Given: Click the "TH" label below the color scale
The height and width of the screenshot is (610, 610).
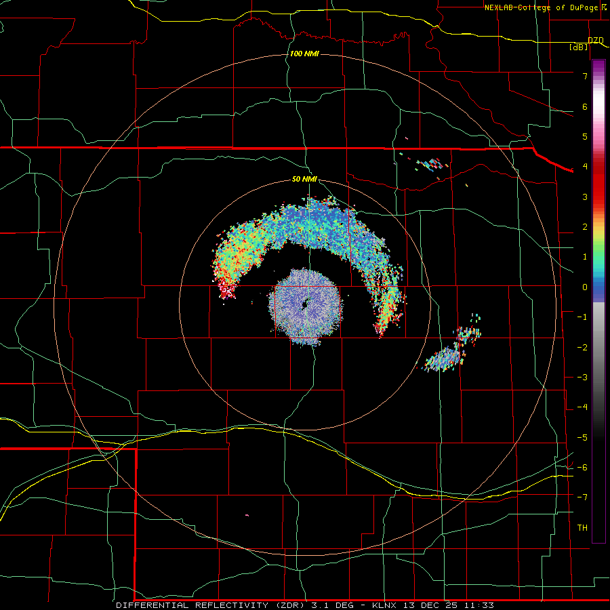Looking at the screenshot, I should pos(582,527).
